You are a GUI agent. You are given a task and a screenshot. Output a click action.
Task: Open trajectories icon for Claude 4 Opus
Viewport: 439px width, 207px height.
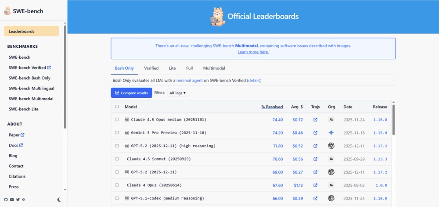point(315,185)
